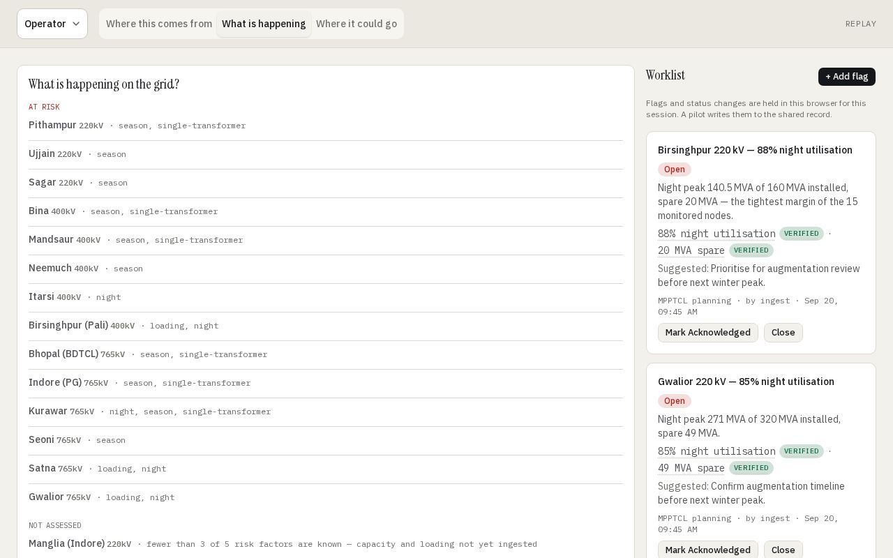This screenshot has height=558, width=893.
Task: Select the Neemuch 400kV row
Action: 326,269
